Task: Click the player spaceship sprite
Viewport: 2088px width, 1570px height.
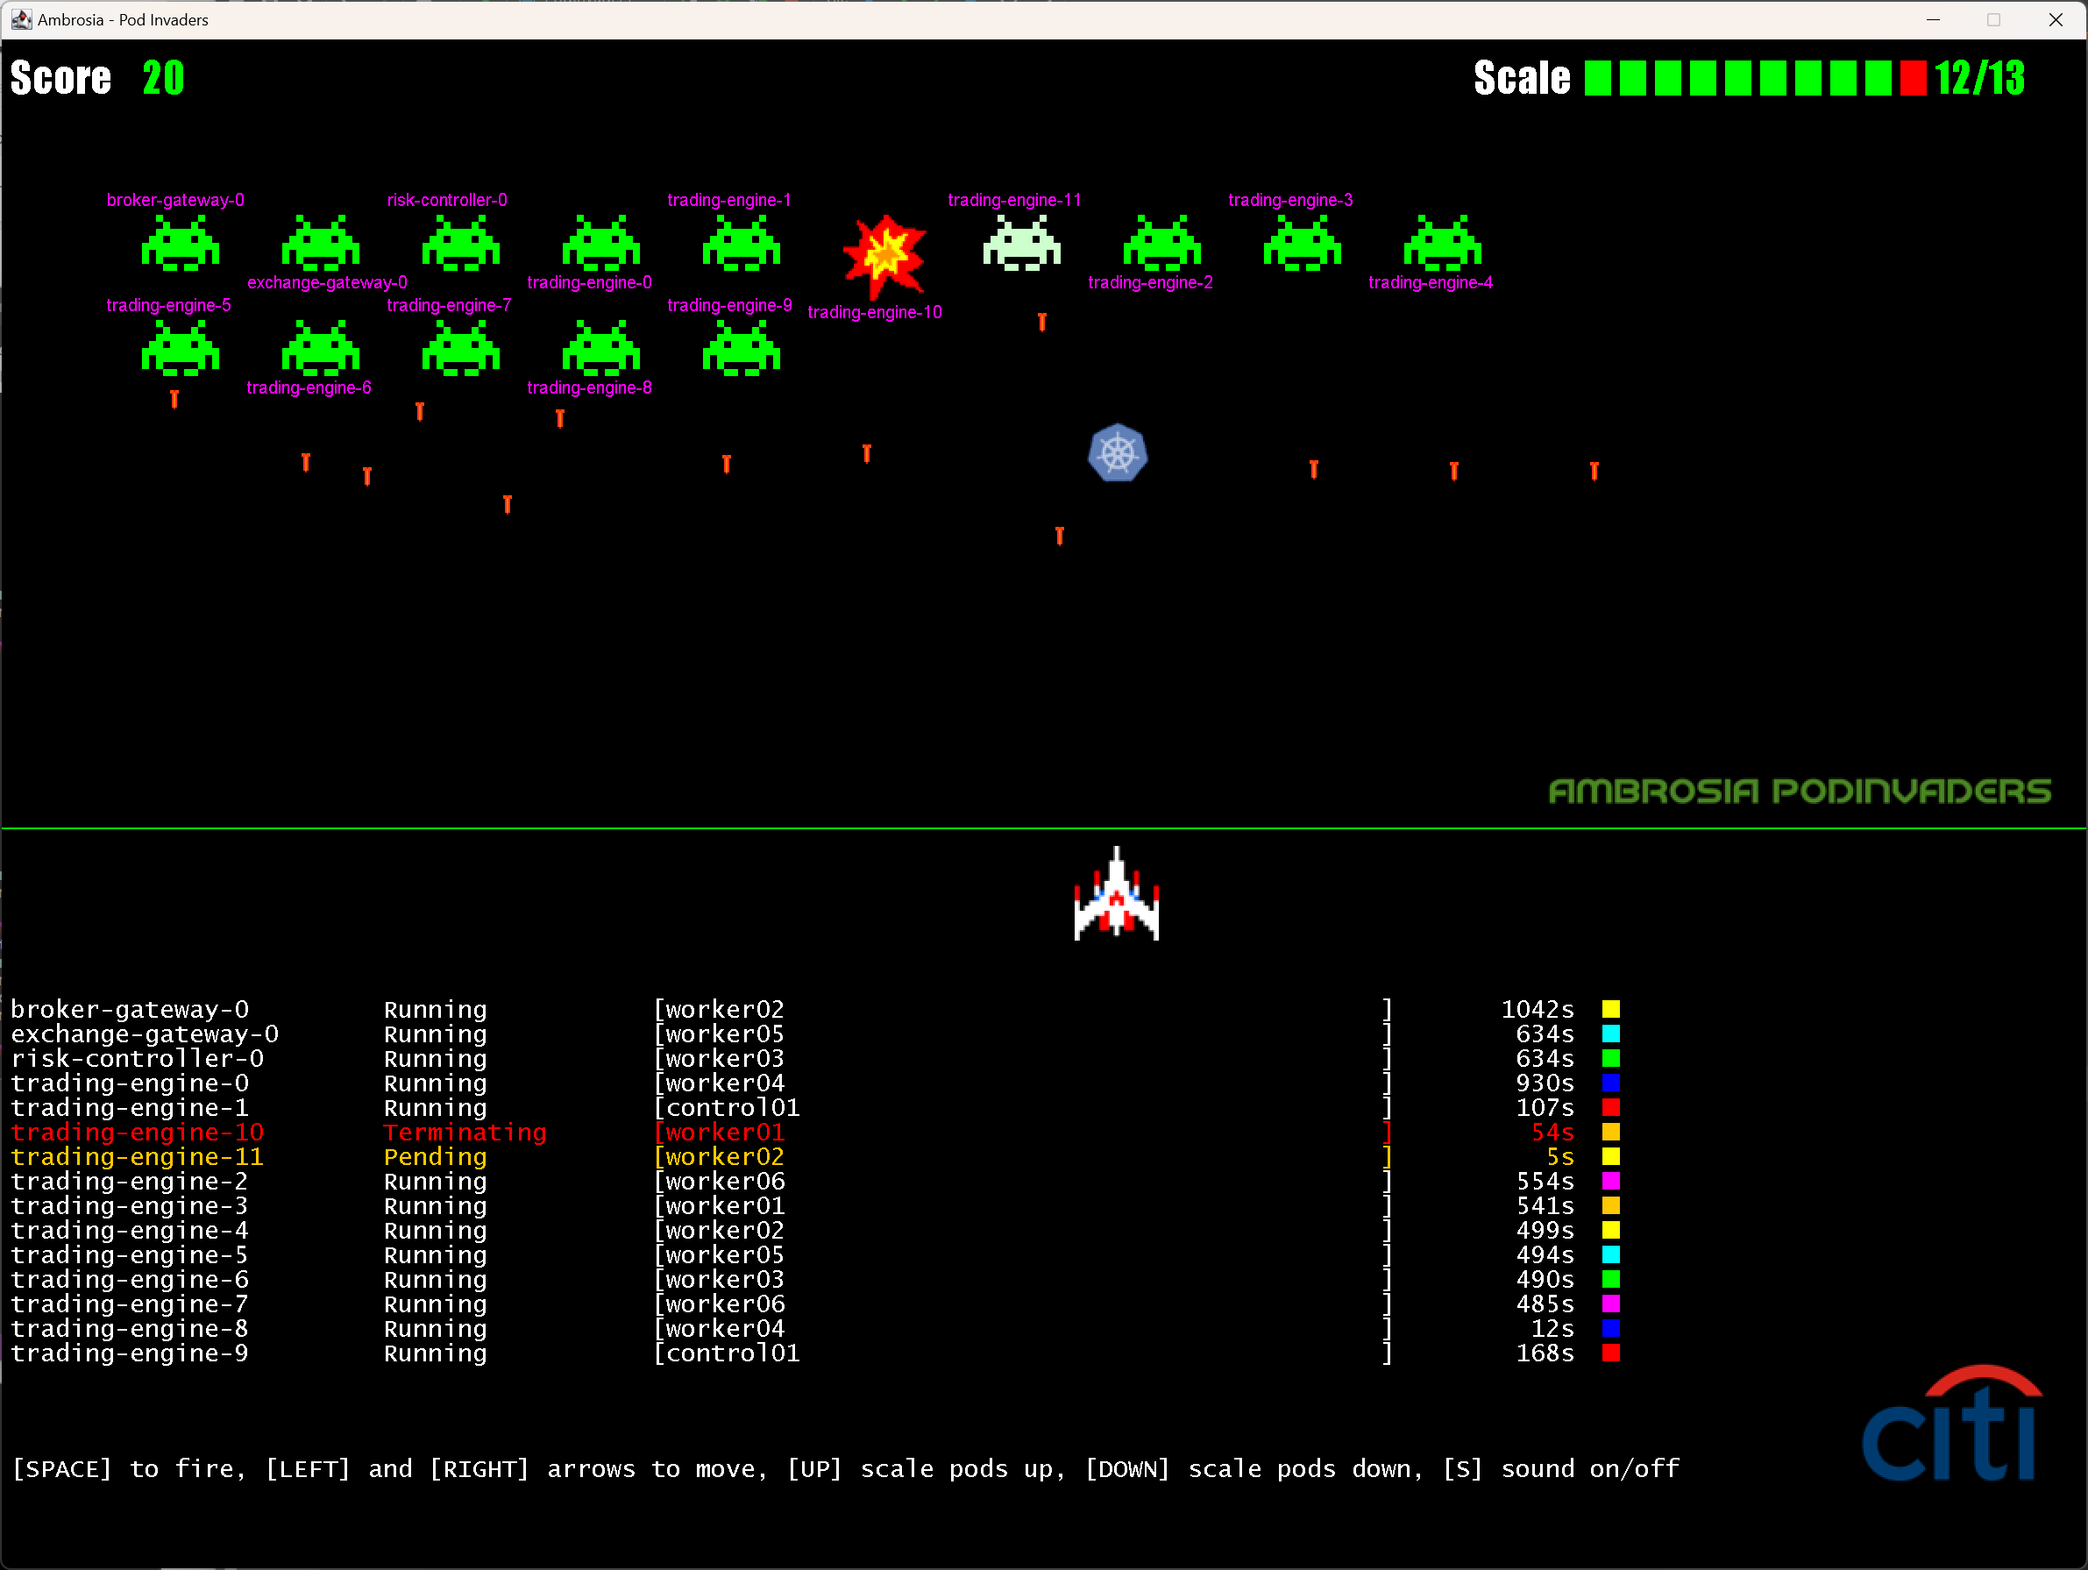Action: (1116, 897)
